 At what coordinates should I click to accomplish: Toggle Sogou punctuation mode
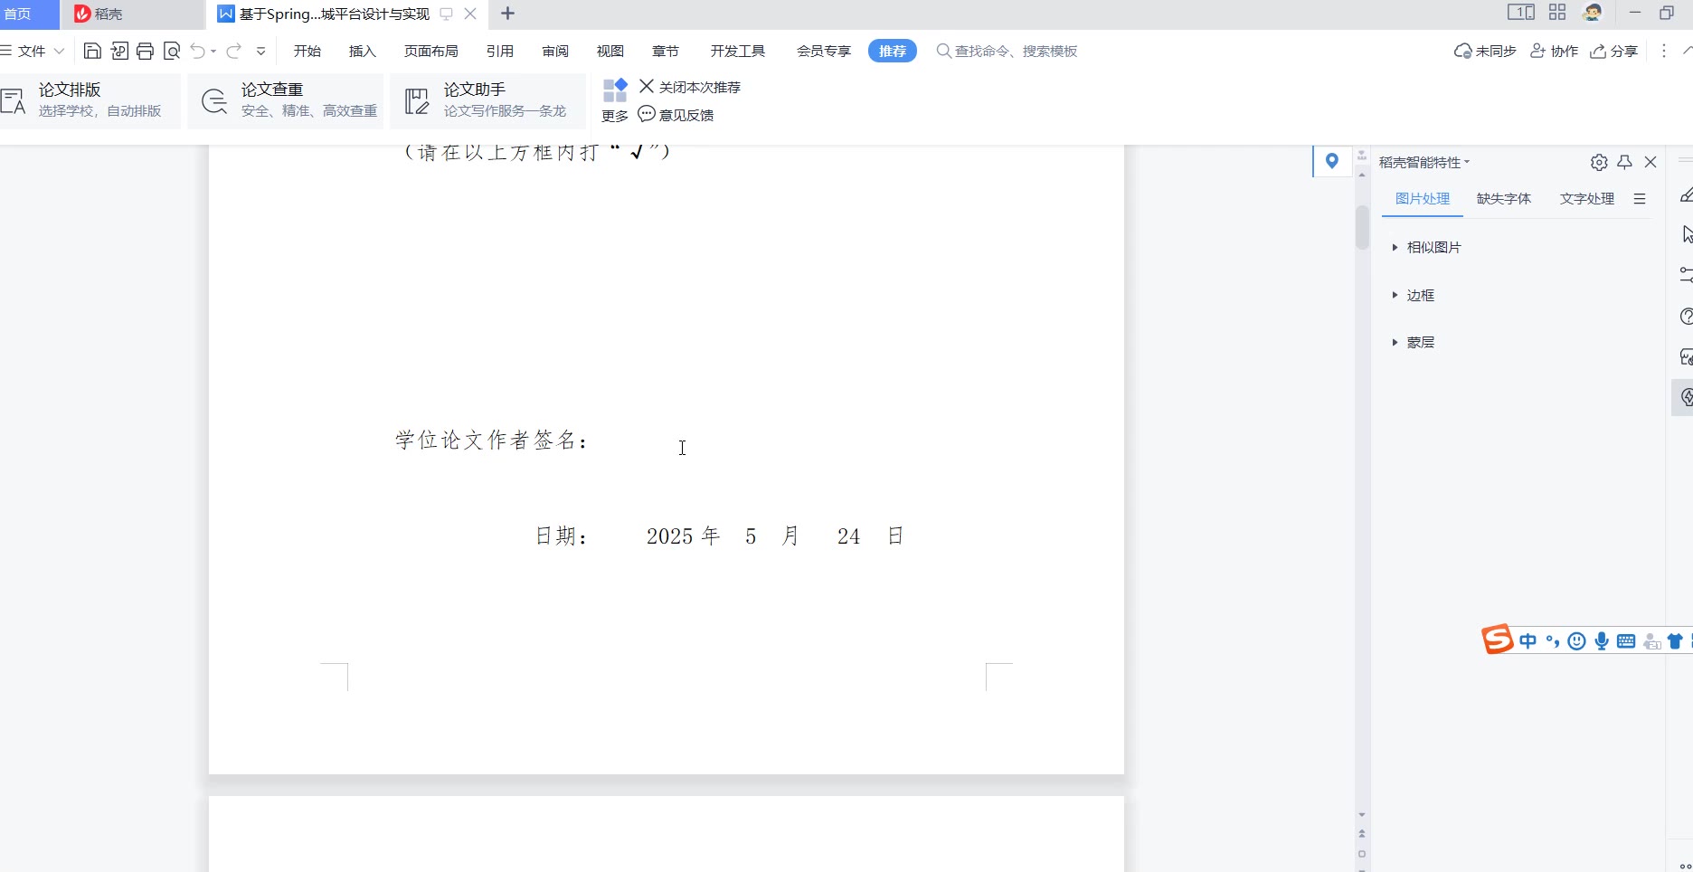click(x=1553, y=641)
